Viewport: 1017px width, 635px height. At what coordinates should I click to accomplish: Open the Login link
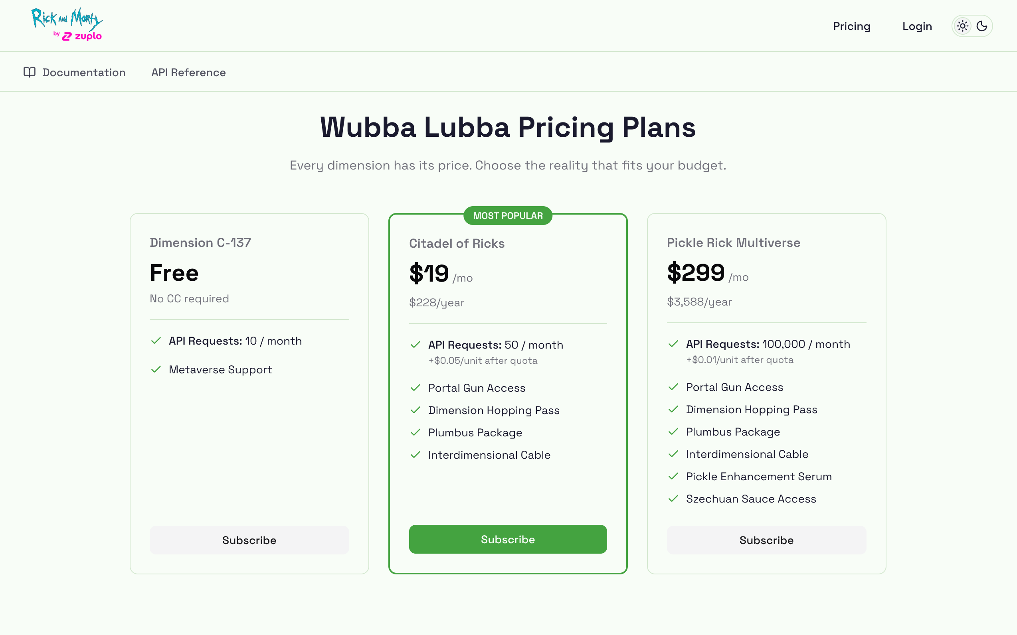pos(917,26)
